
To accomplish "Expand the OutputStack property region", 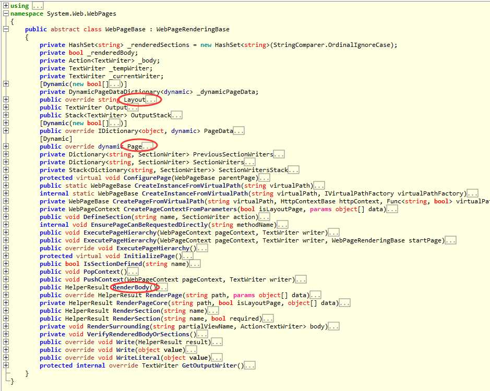I will coord(6,115).
